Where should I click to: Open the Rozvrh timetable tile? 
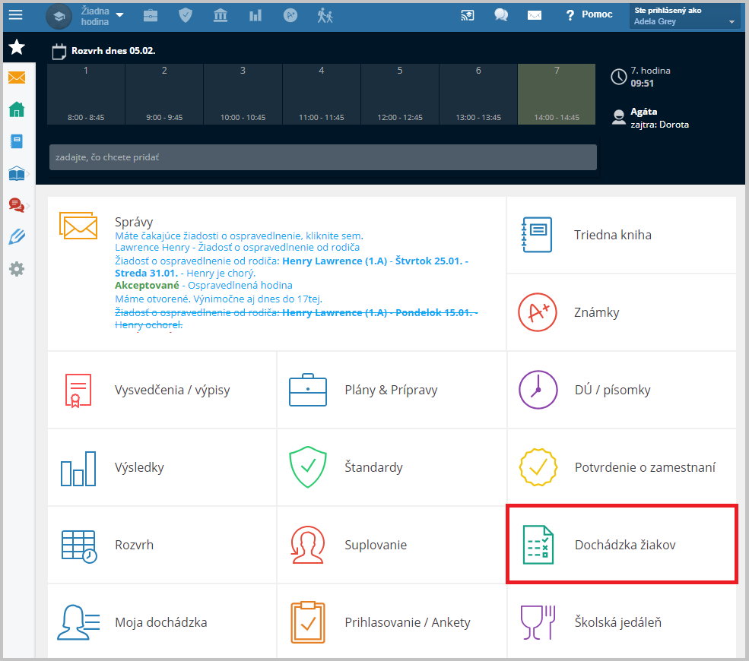[162, 545]
